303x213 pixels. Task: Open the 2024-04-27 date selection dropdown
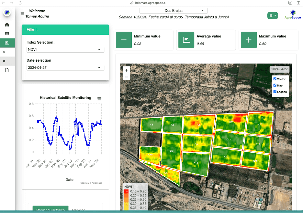65,67
